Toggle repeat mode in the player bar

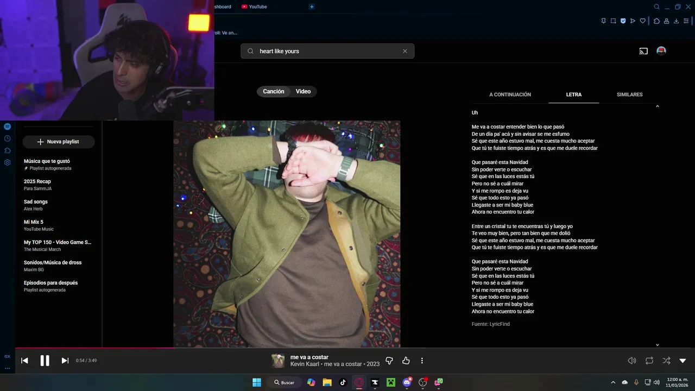[x=649, y=361]
